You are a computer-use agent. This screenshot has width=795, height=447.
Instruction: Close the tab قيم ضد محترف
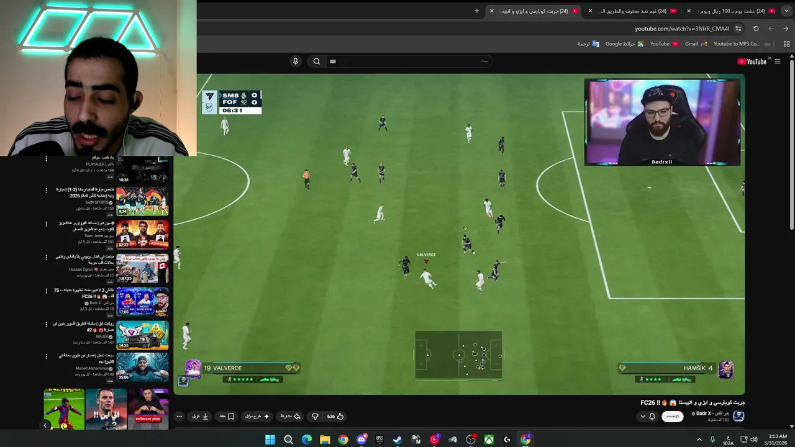(x=590, y=11)
